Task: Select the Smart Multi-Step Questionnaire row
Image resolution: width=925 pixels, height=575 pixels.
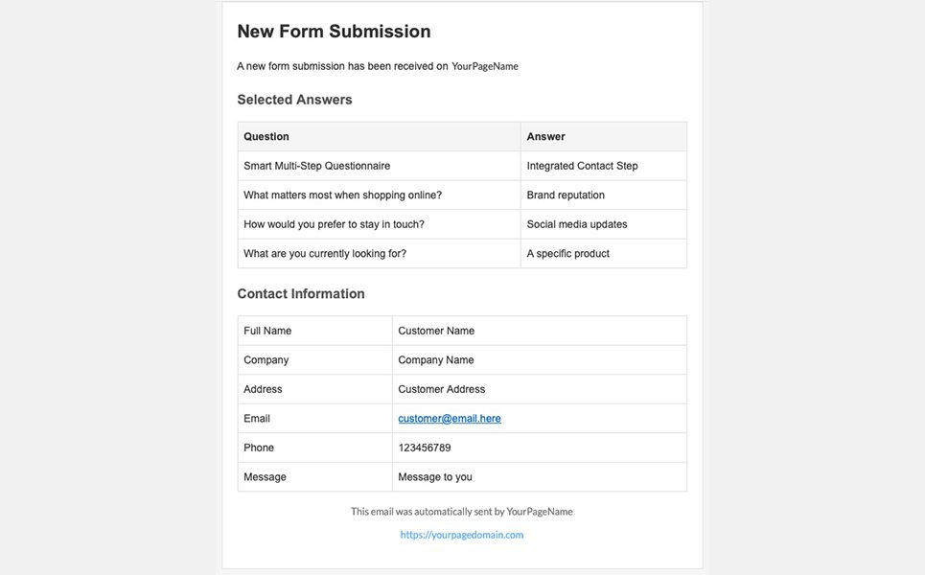Action: tap(317, 166)
